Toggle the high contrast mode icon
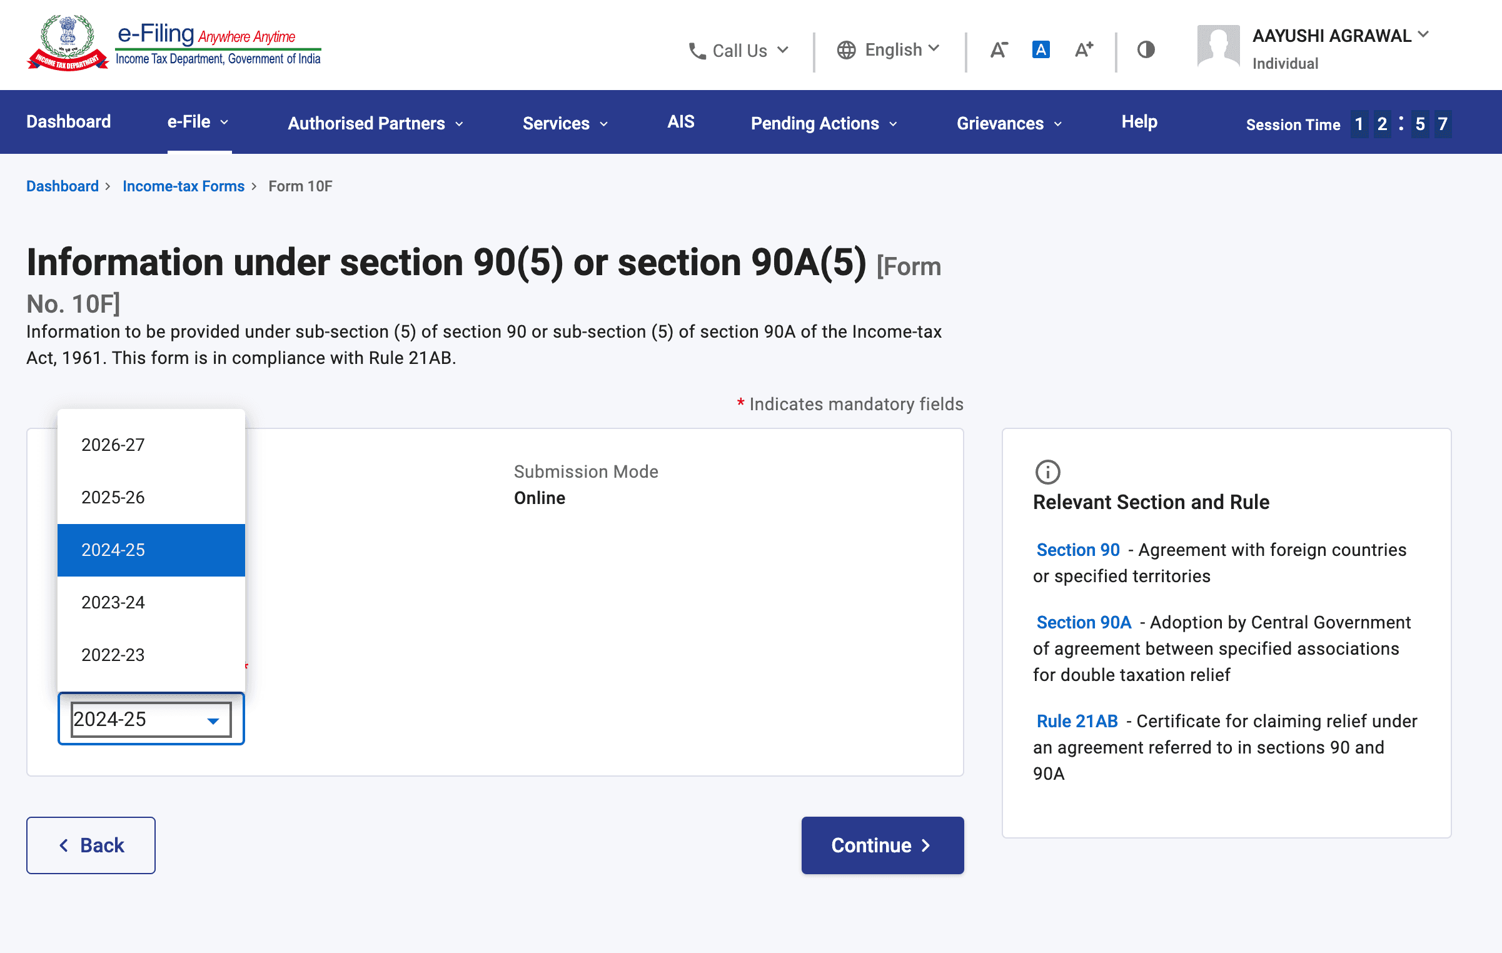 pos(1146,50)
